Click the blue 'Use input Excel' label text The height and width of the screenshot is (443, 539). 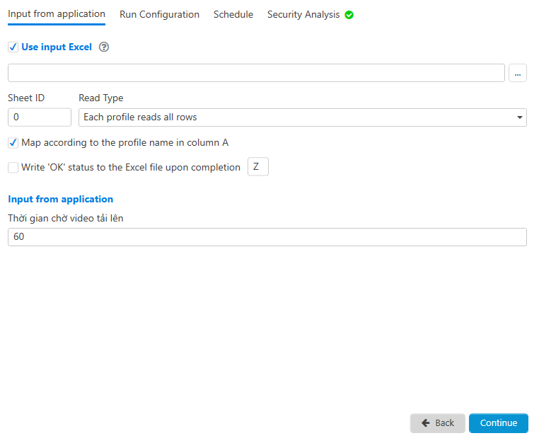[57, 47]
